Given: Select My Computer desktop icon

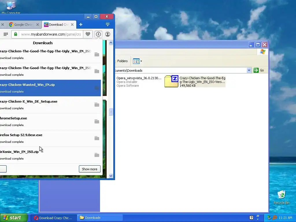Looking at the screenshot, I should [11, 7].
